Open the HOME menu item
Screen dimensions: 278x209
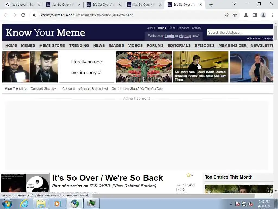11,45
